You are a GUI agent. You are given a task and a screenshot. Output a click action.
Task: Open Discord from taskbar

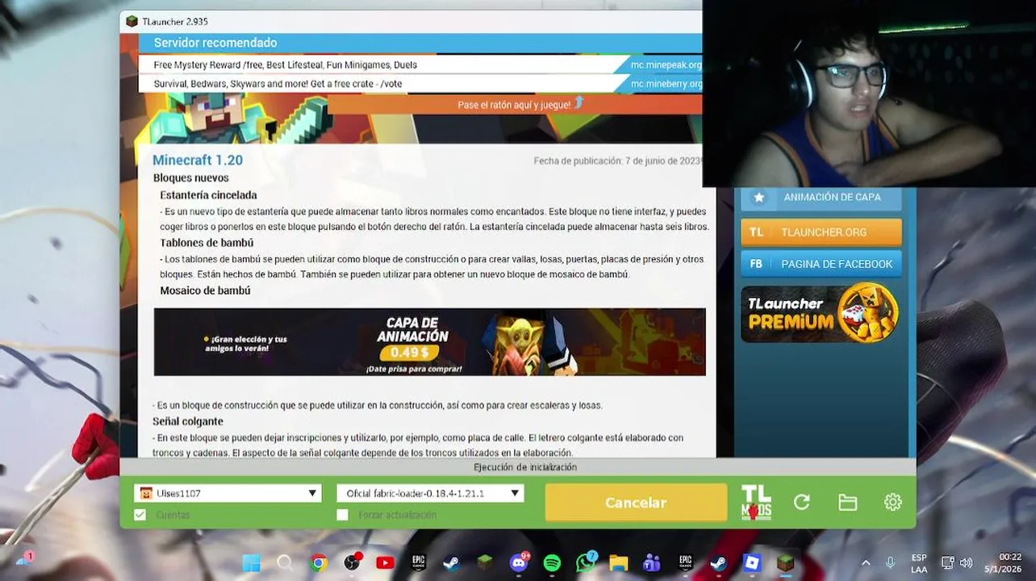[519, 562]
